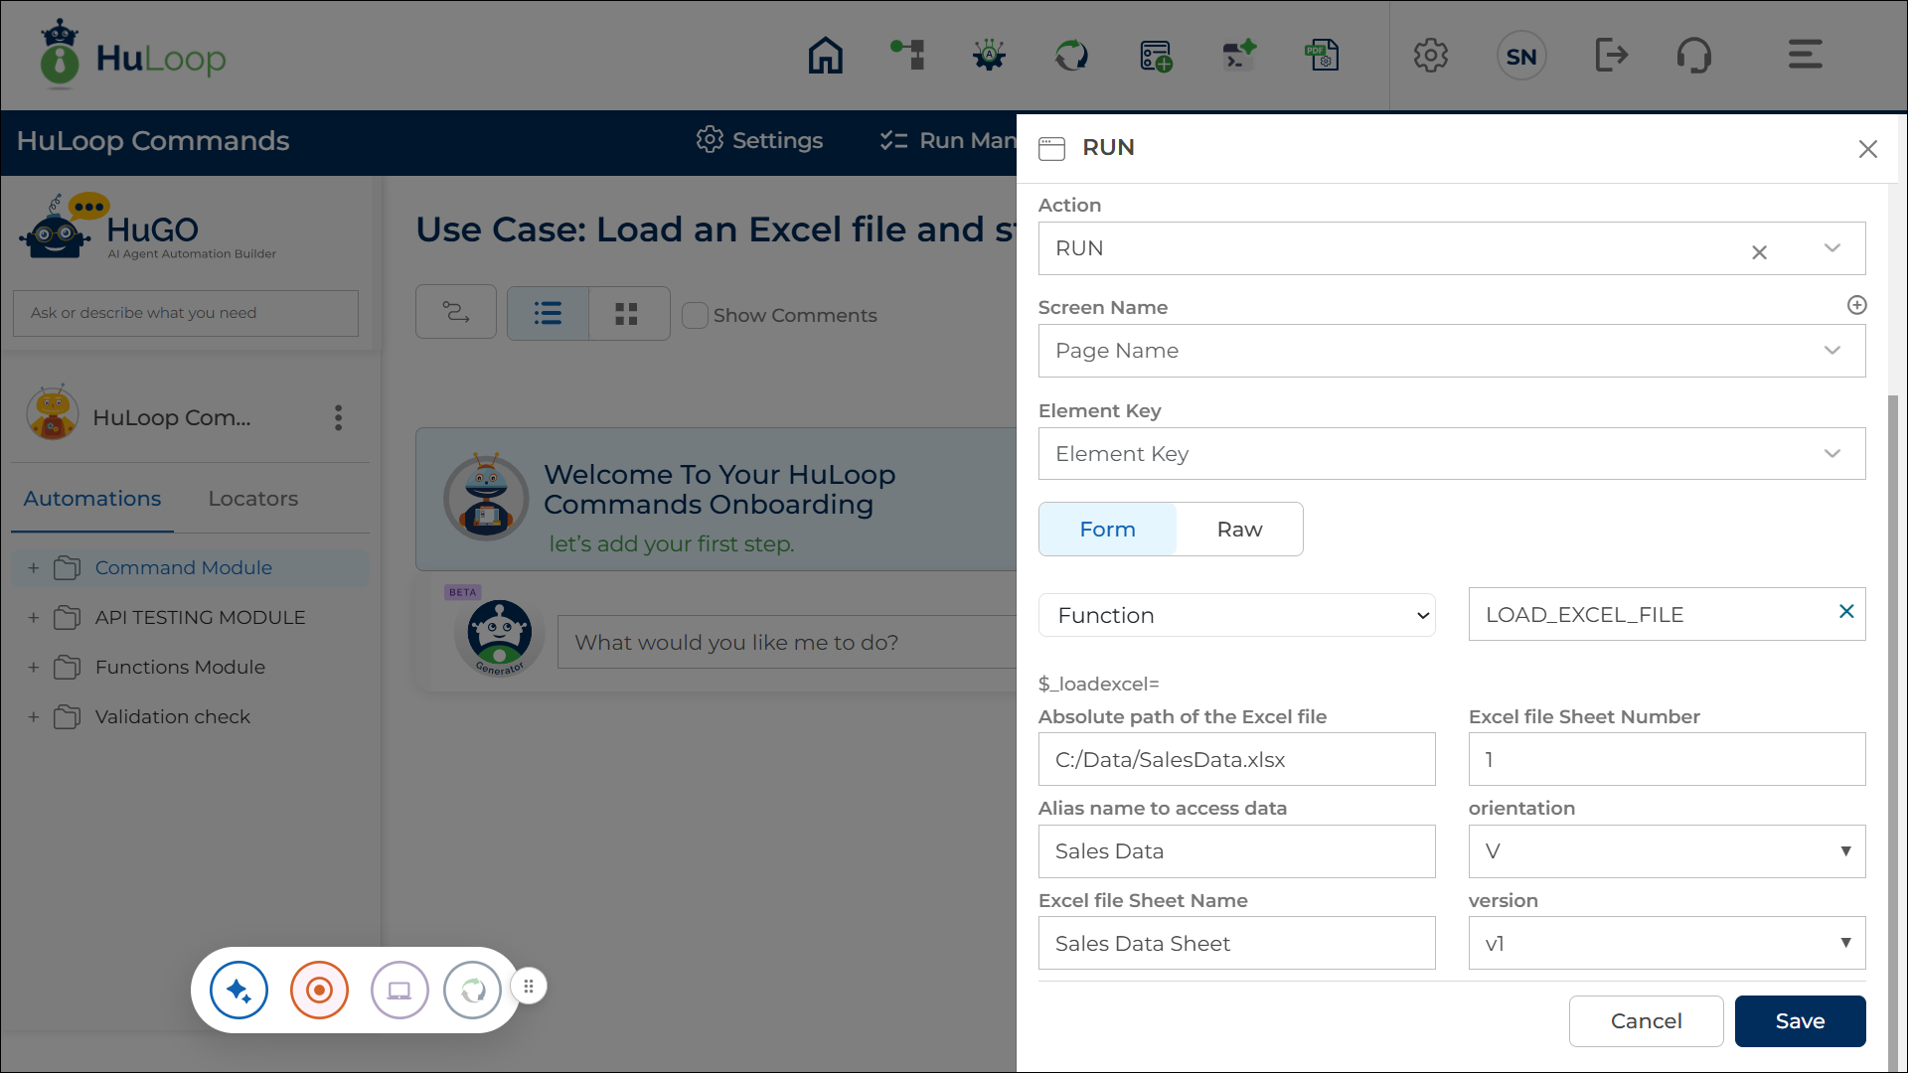Open the PDF document settings icon

1323,56
